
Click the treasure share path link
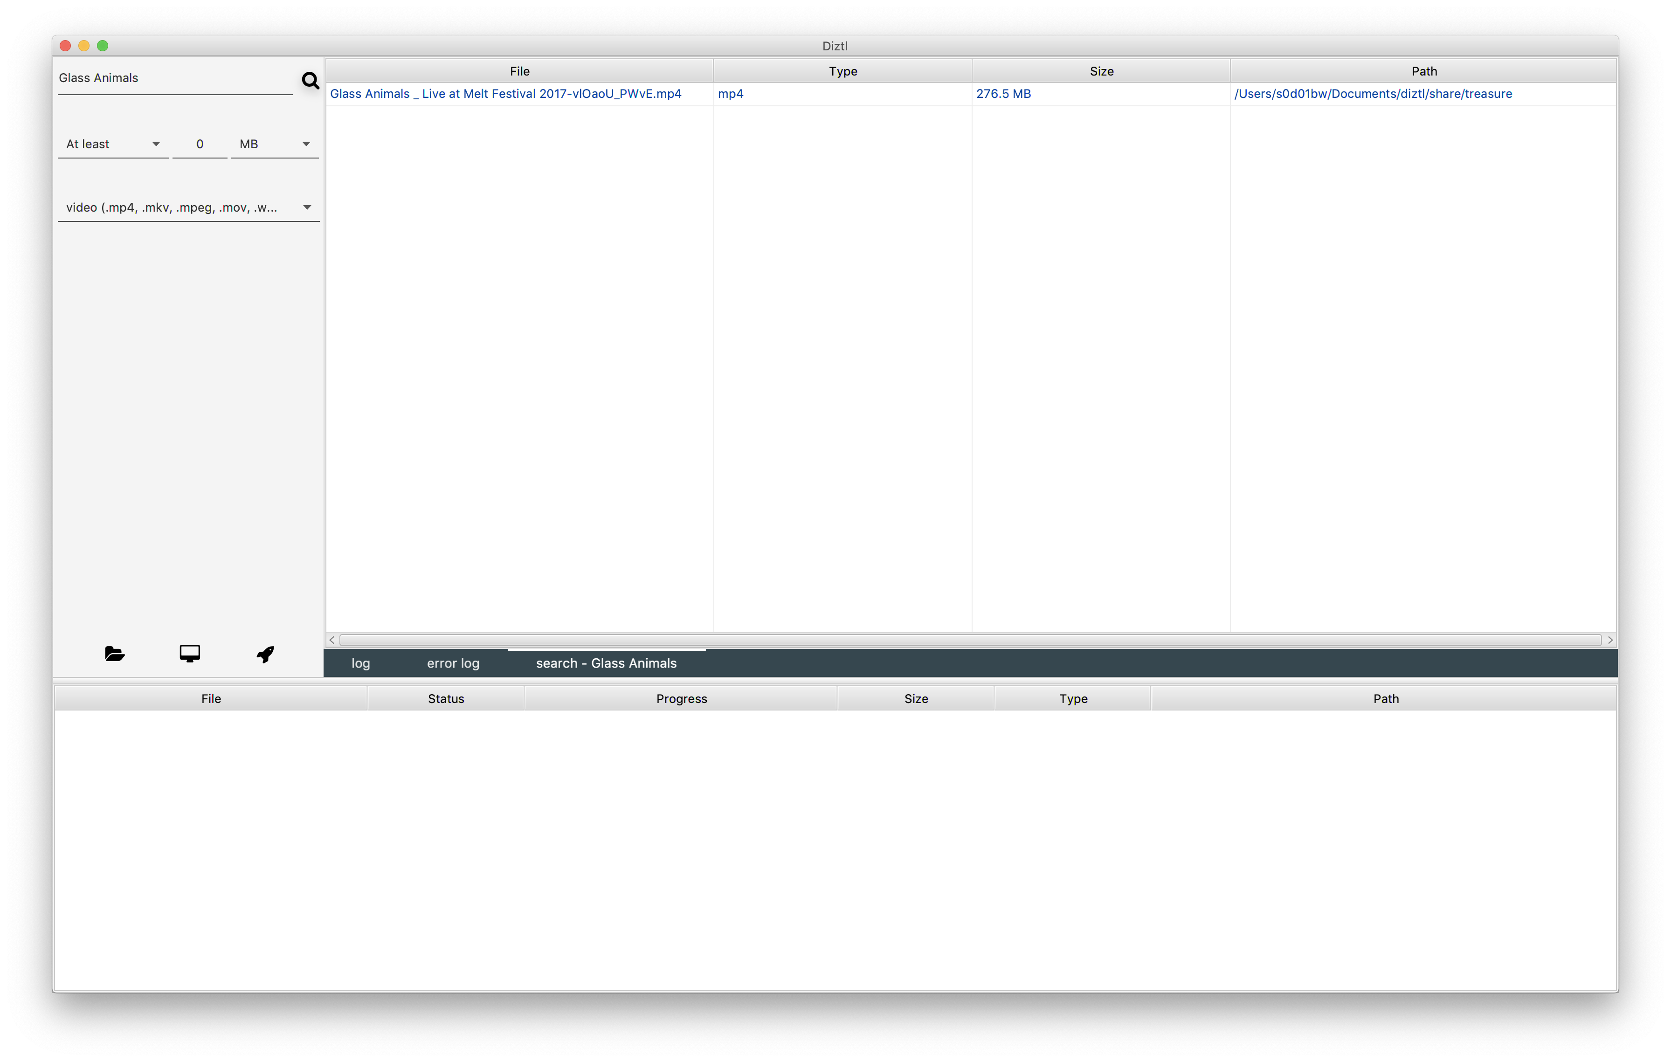click(x=1373, y=94)
